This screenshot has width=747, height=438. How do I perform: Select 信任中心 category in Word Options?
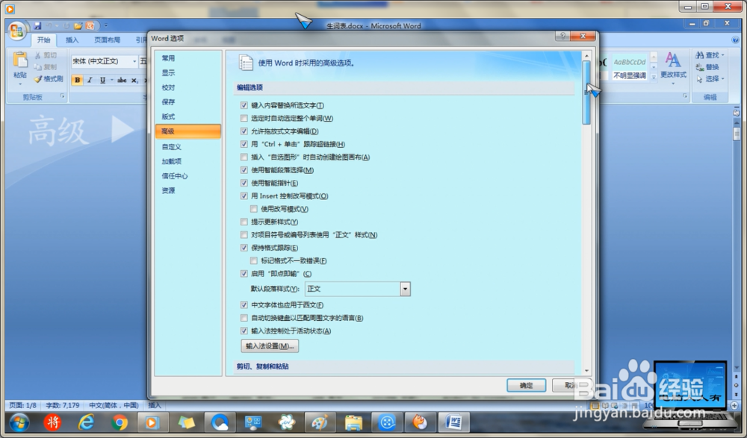tap(187, 176)
